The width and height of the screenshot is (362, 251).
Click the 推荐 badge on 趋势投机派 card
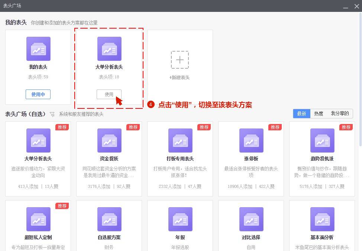tap(346, 127)
